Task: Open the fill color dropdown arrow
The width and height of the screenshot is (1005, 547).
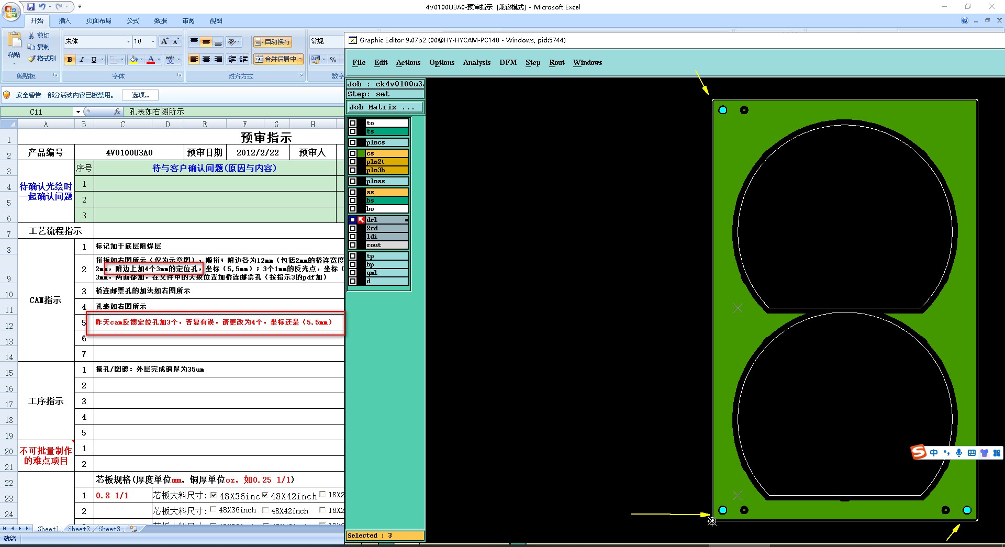Action: (142, 60)
